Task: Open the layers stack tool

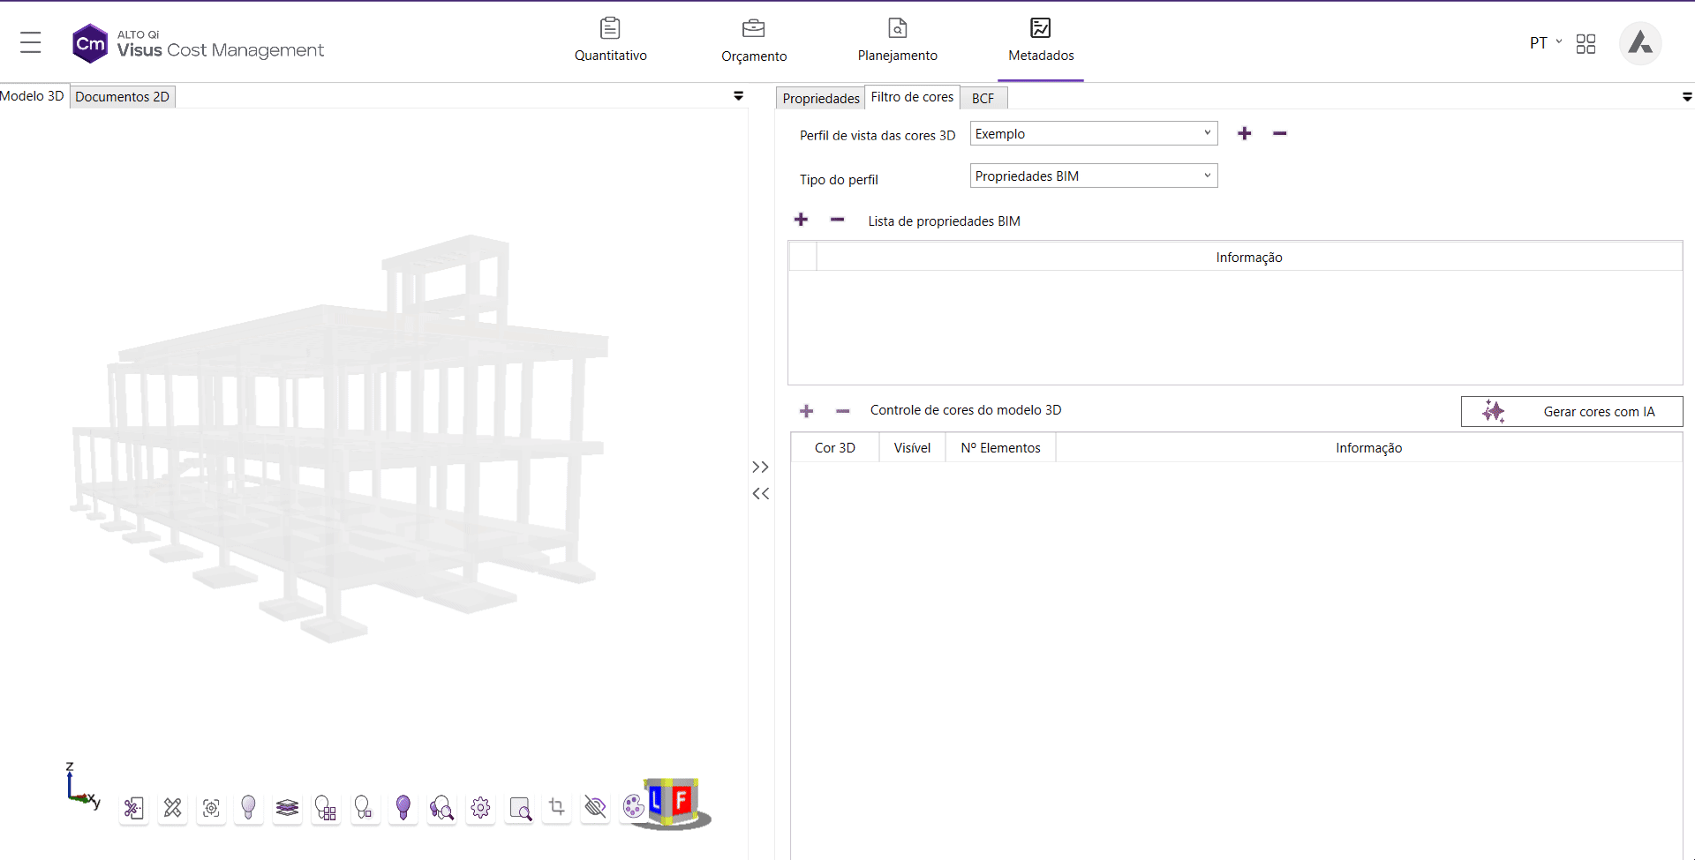Action: (x=287, y=808)
